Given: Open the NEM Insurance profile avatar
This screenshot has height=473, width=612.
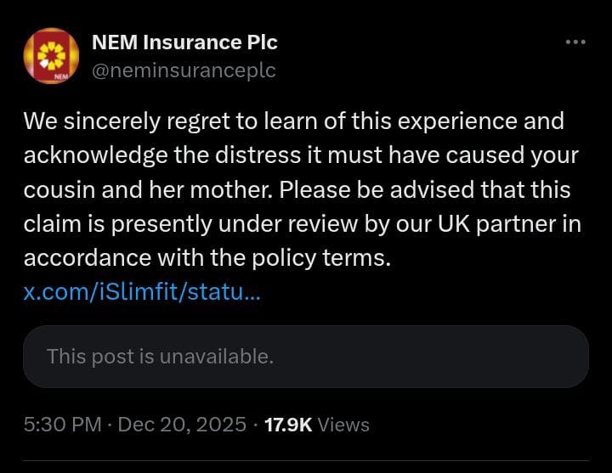Looking at the screenshot, I should [x=51, y=55].
